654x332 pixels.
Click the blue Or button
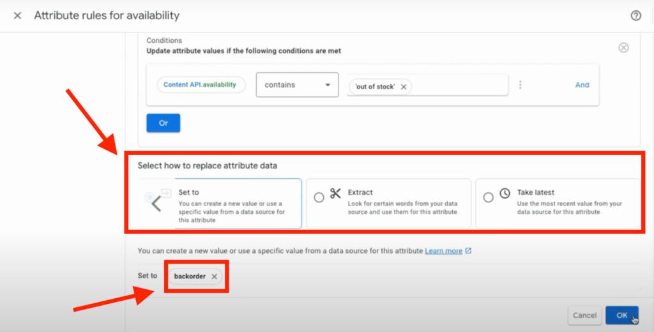tap(163, 123)
